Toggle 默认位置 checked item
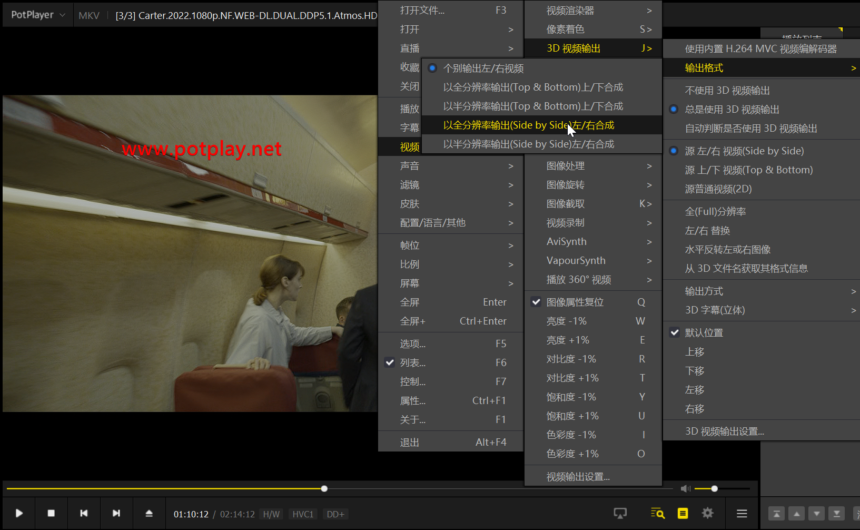This screenshot has height=530, width=860. point(762,333)
